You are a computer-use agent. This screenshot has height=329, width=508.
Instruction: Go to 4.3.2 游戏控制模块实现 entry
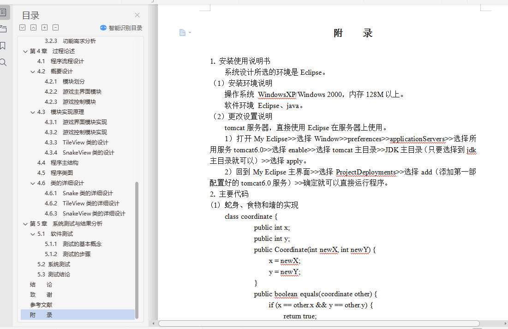(x=76, y=132)
